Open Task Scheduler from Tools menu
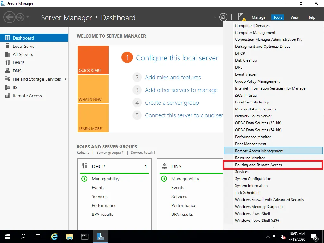 click(x=273, y=193)
